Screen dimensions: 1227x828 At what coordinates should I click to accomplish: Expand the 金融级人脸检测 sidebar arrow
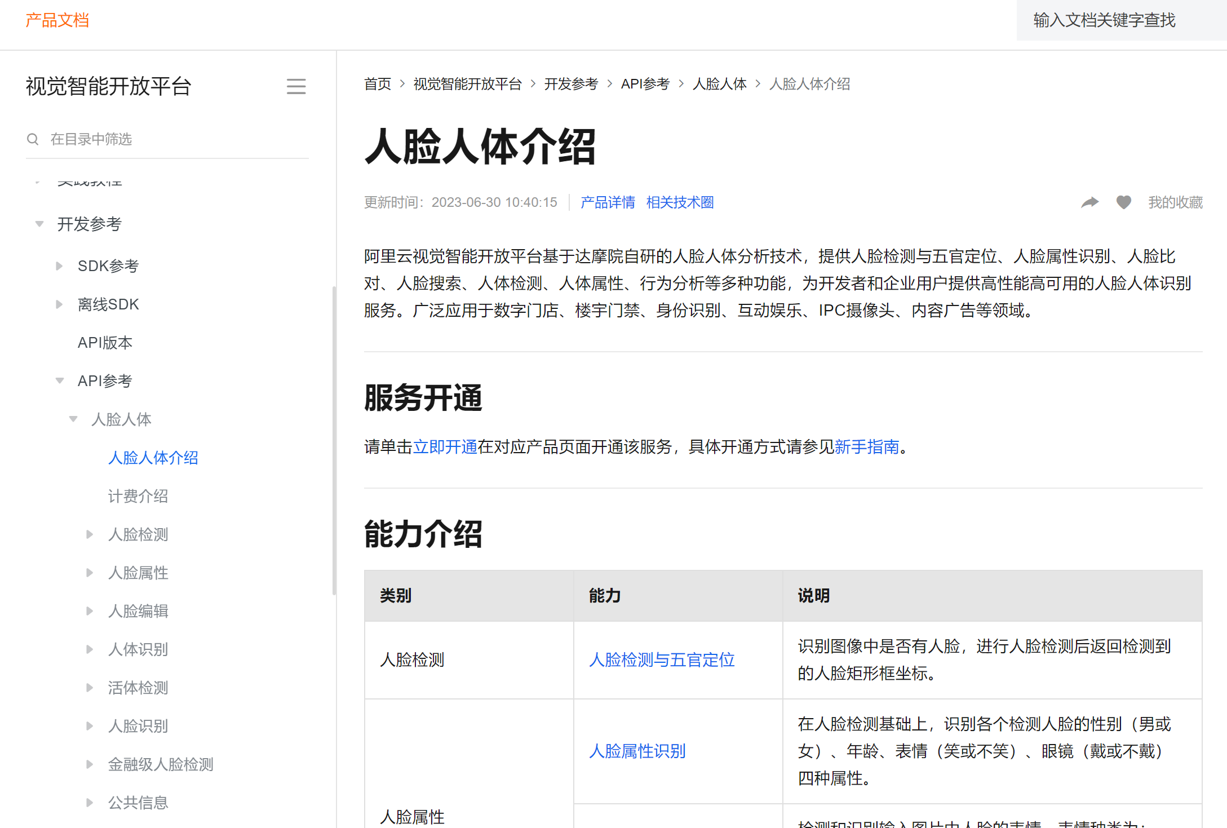[x=90, y=764]
